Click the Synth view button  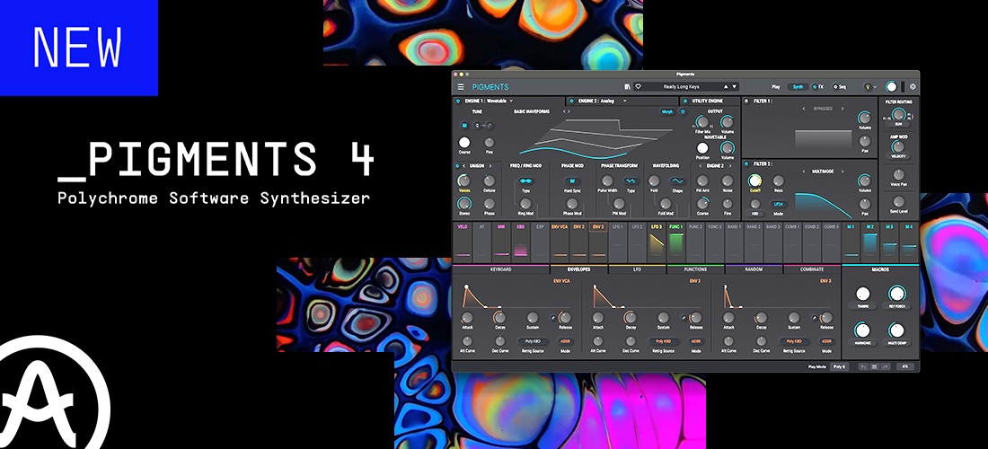pos(798,87)
